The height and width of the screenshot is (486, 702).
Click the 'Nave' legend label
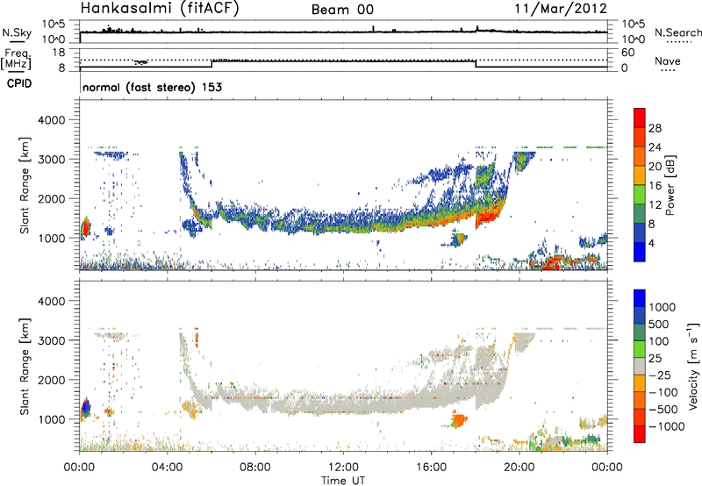[x=668, y=61]
